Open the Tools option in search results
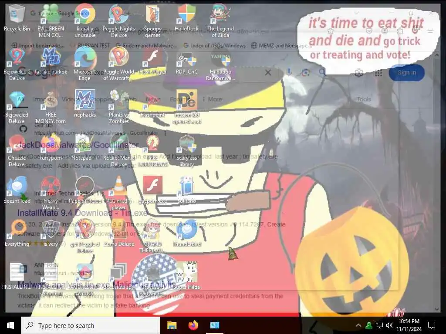The width and height of the screenshot is (446, 334). (x=364, y=99)
